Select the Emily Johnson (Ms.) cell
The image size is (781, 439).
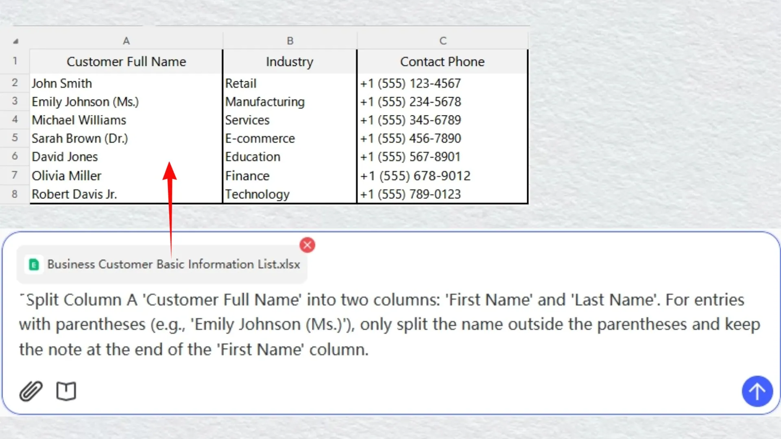coord(85,102)
